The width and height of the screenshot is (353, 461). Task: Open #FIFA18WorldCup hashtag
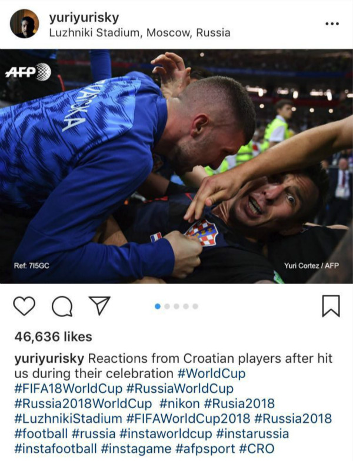(68, 388)
